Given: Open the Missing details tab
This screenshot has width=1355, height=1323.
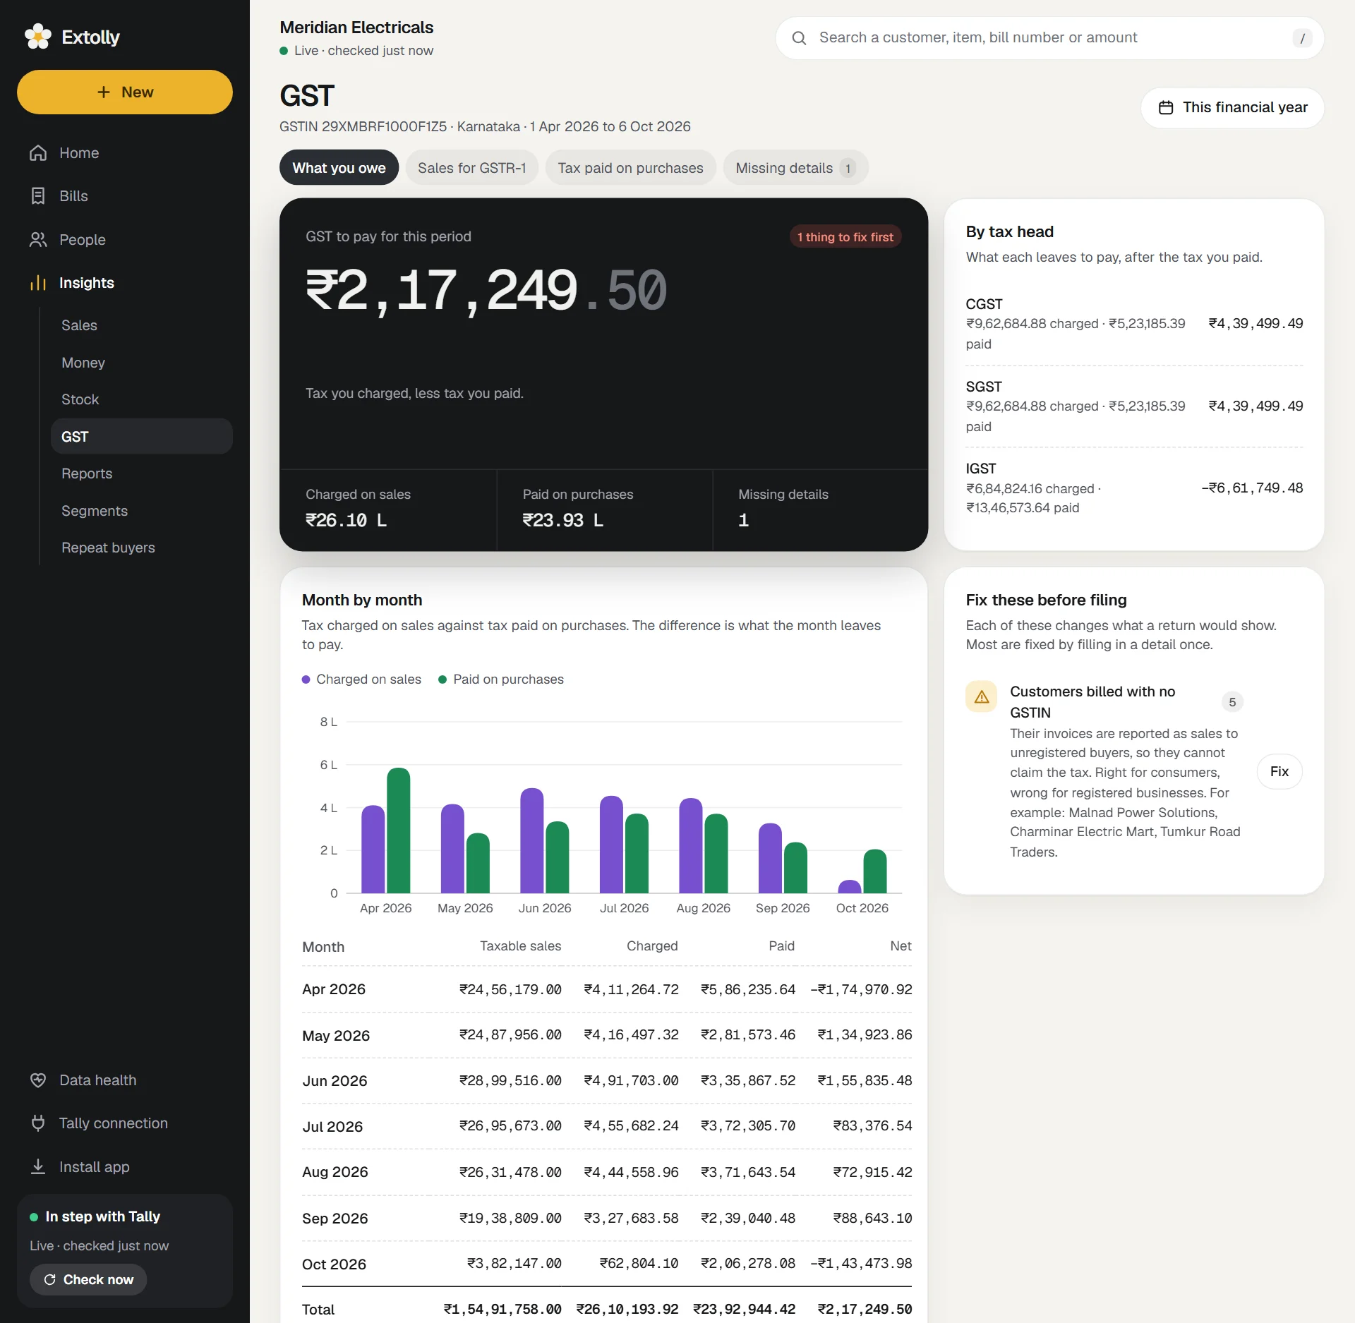Looking at the screenshot, I should [x=795, y=168].
